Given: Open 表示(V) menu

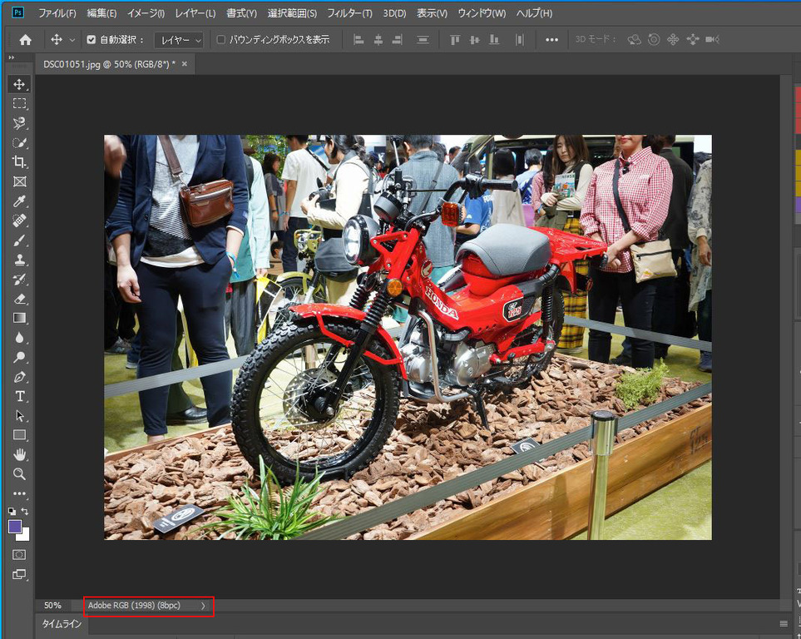Looking at the screenshot, I should tap(432, 13).
